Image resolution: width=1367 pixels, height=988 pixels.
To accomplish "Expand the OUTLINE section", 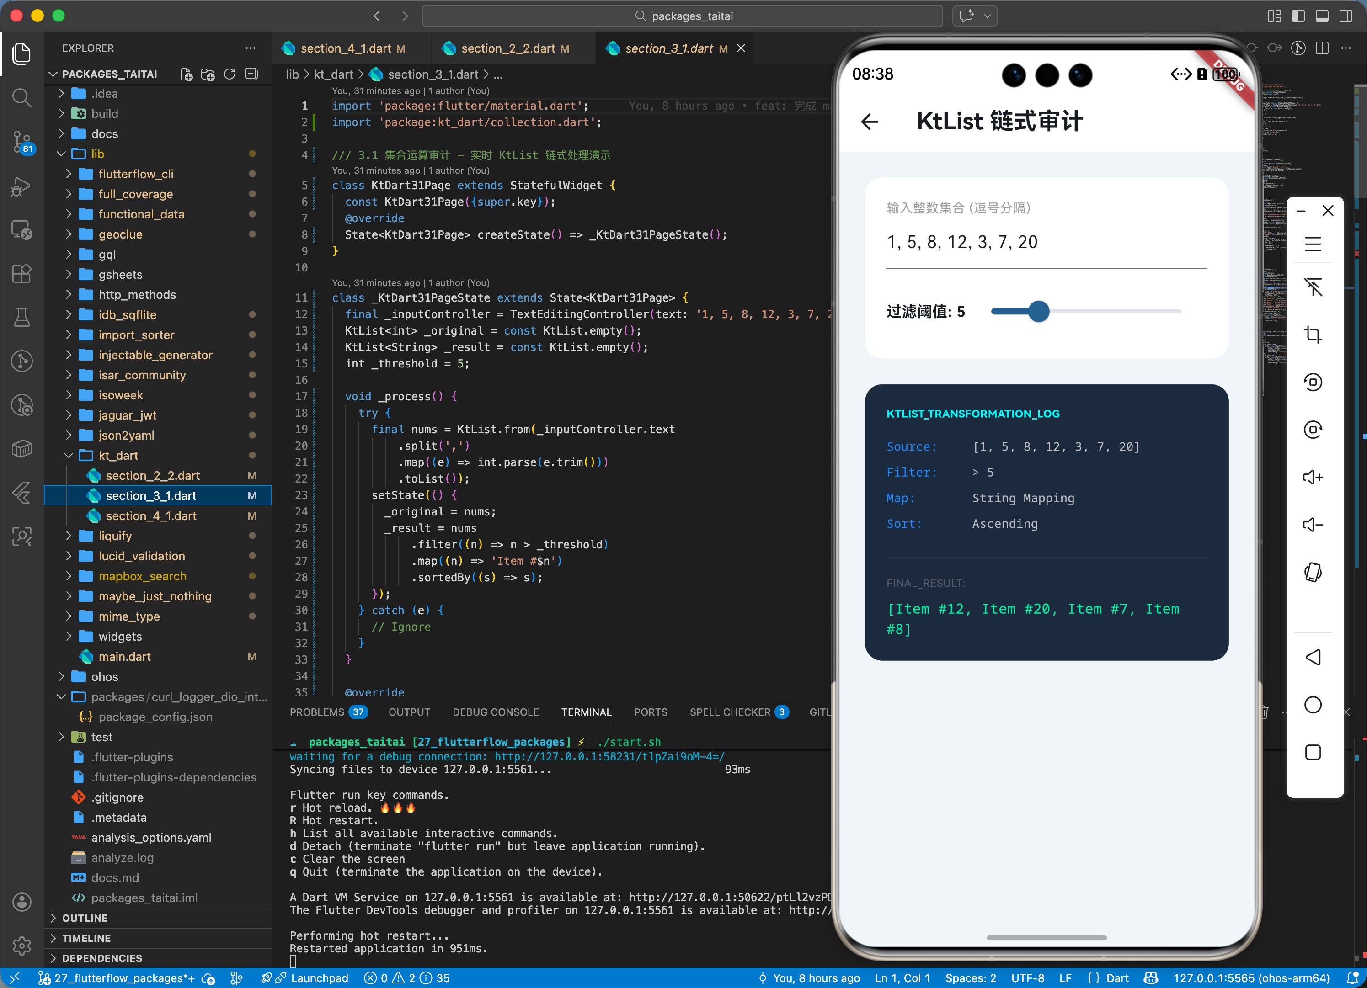I will (85, 918).
